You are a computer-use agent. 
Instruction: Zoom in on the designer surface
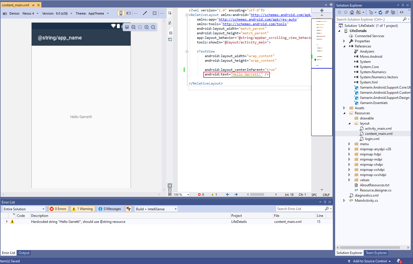[x=146, y=27]
